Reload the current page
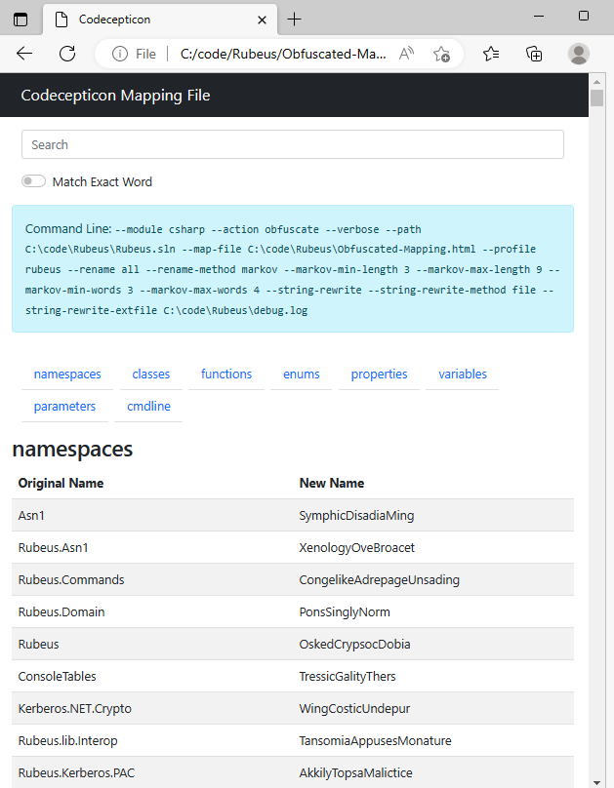 67,54
